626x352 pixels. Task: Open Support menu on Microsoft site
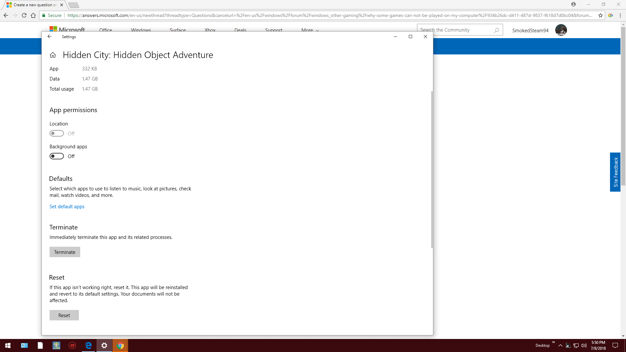pos(274,30)
